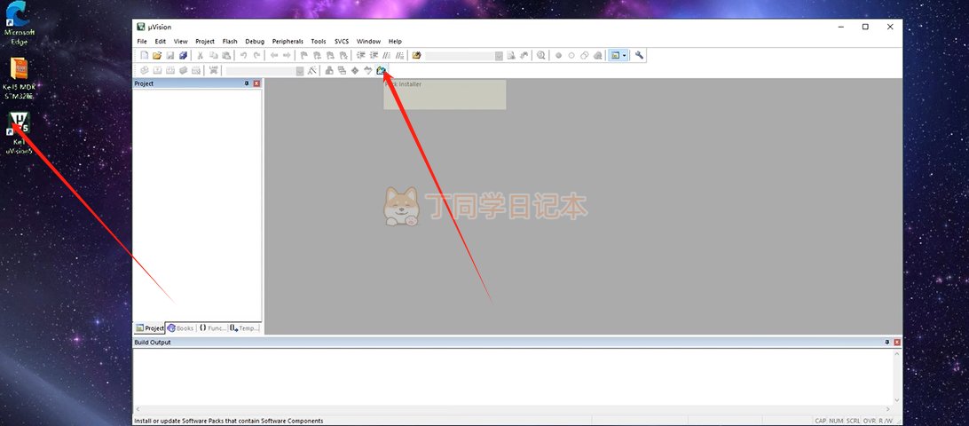Image resolution: width=969 pixels, height=426 pixels.
Task: Switch to the Project tab
Action: (150, 327)
